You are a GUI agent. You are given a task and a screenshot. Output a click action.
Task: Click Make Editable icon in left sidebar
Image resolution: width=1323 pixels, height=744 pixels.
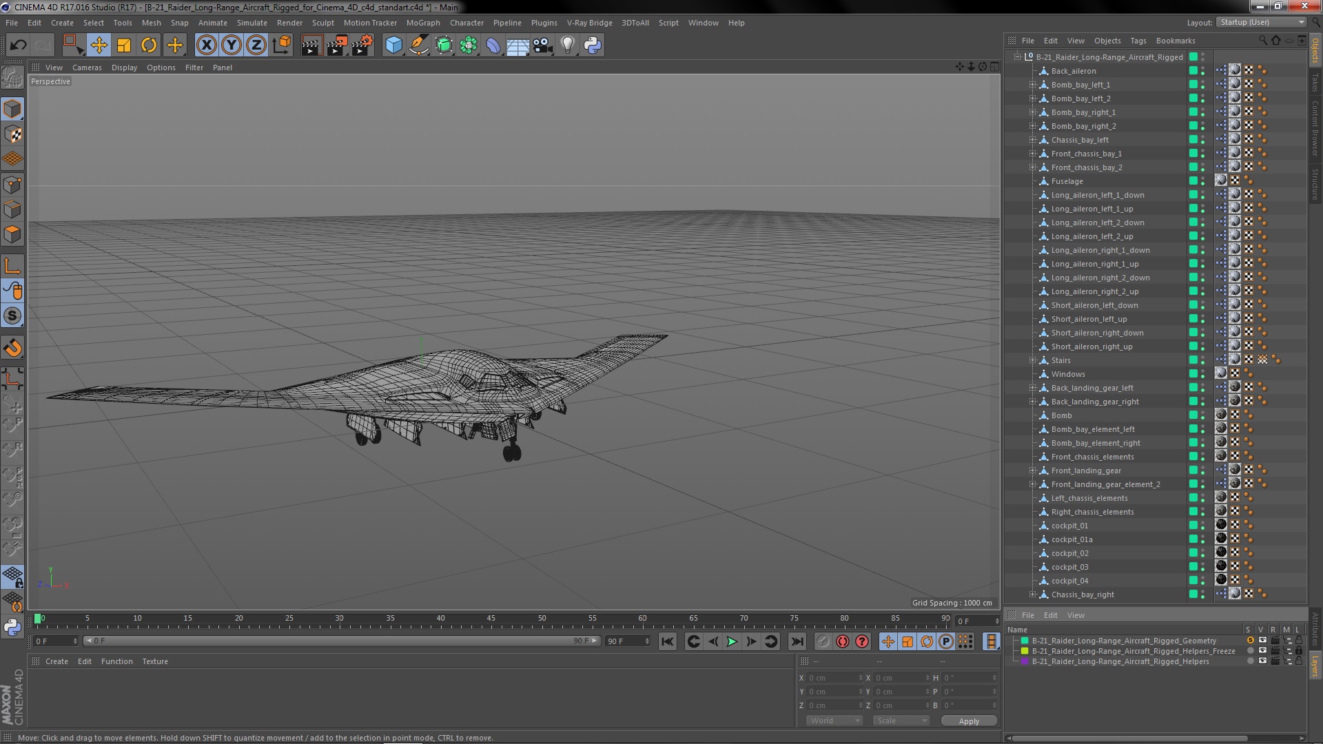point(12,77)
